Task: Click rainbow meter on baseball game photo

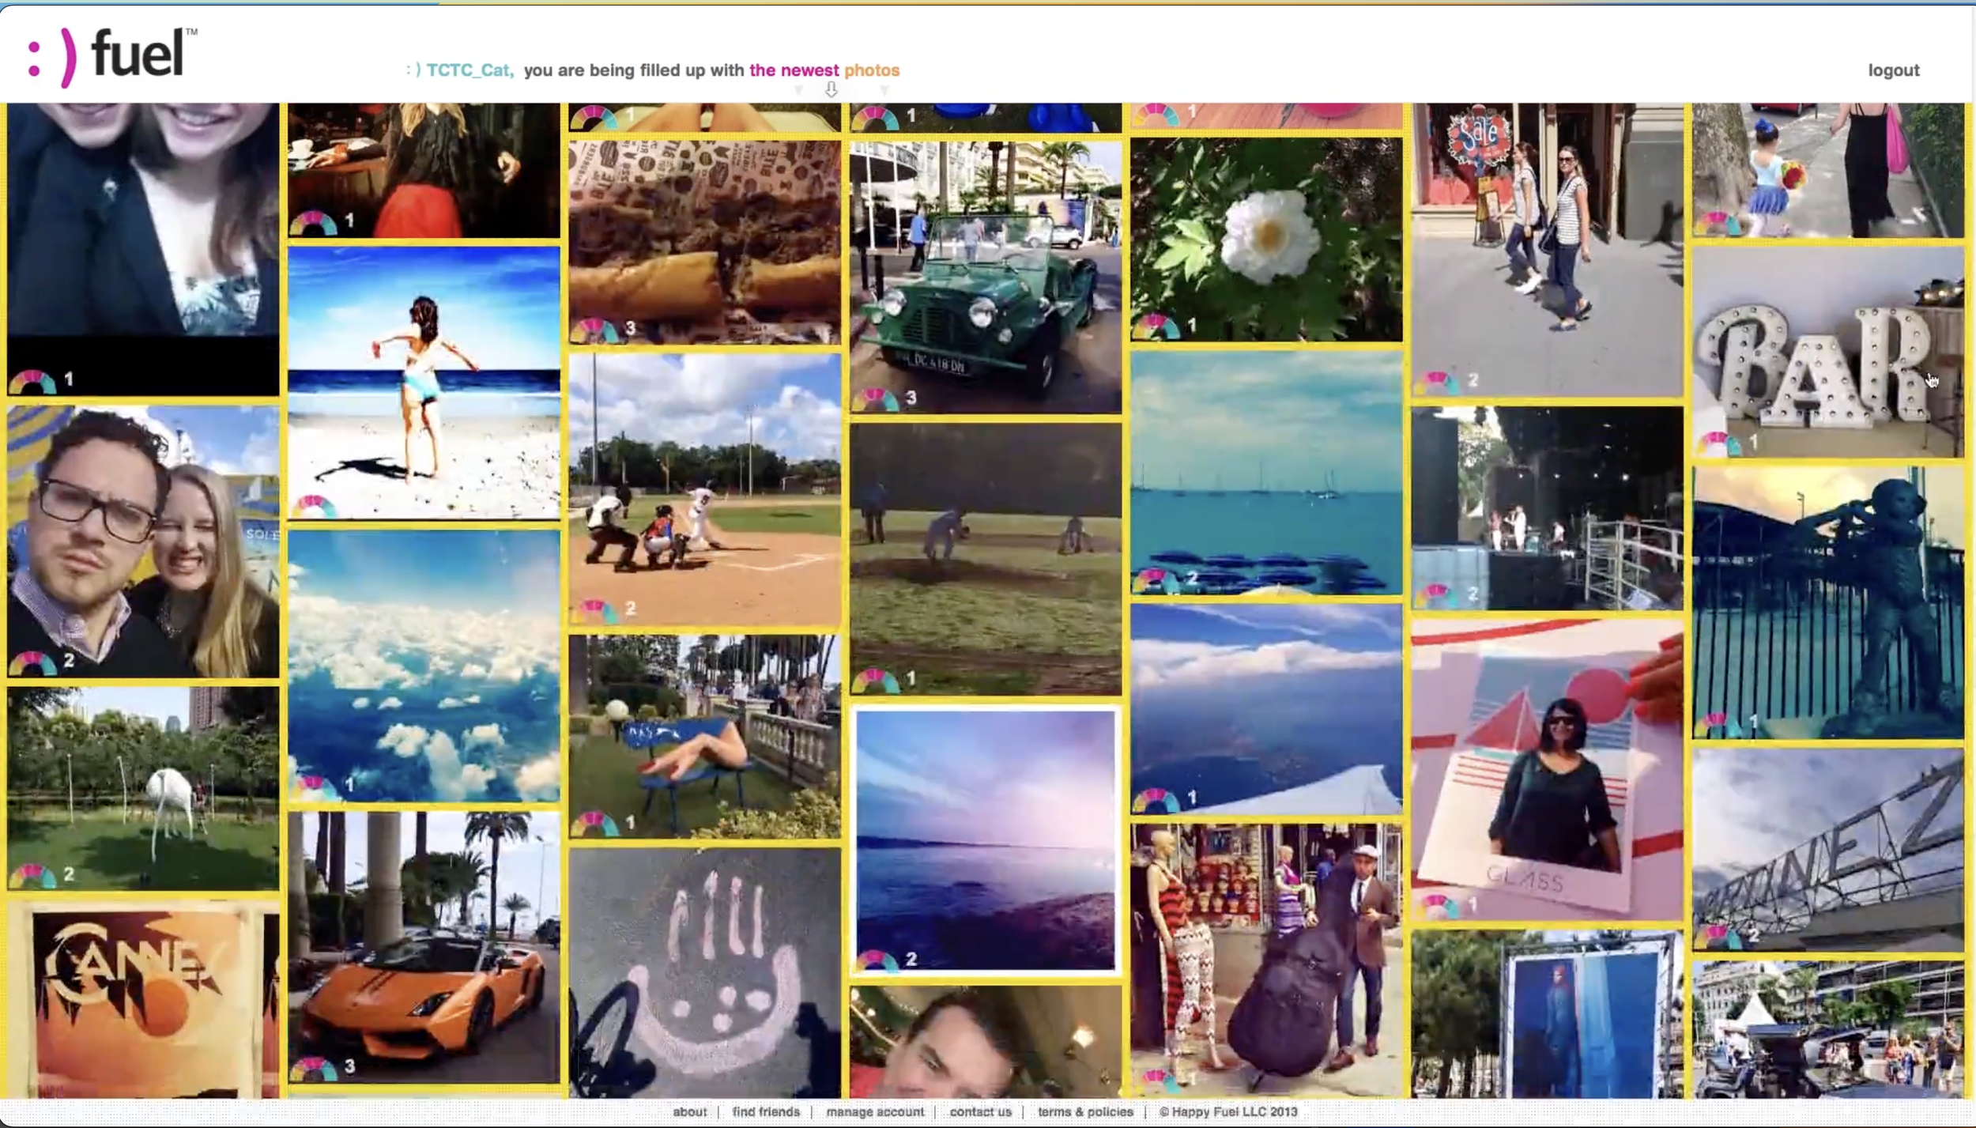Action: point(594,610)
